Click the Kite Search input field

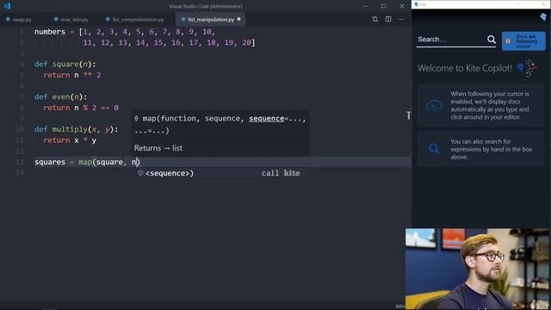[451, 40]
